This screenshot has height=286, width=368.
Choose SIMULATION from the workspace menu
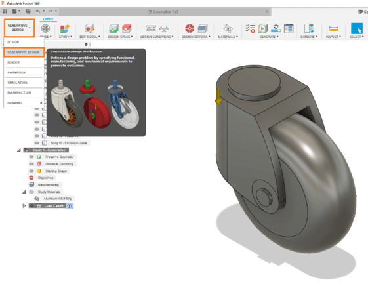click(x=24, y=83)
